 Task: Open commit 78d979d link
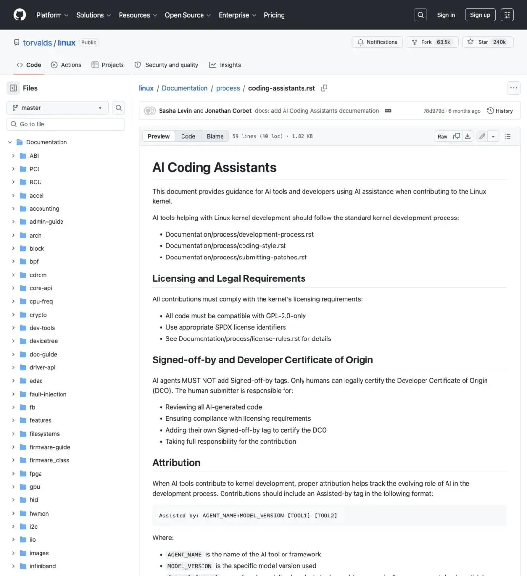pos(433,111)
